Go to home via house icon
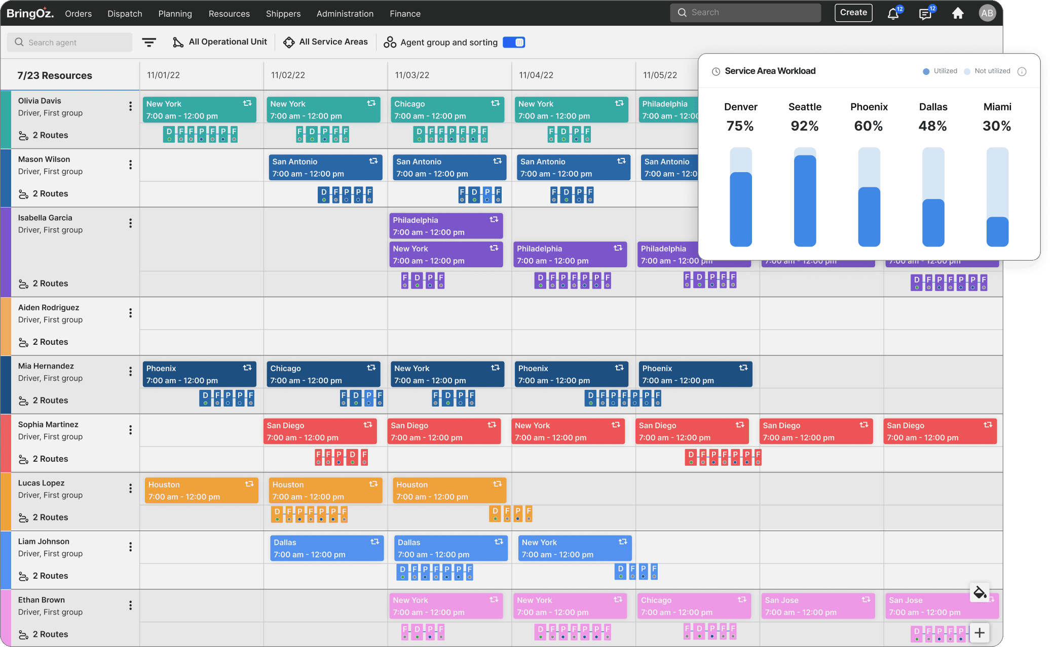This screenshot has width=1053, height=647. click(958, 13)
